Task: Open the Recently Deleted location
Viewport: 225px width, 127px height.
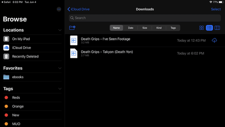Action: pos(32,56)
